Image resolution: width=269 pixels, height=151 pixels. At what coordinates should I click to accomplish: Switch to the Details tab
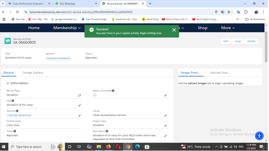point(9,73)
